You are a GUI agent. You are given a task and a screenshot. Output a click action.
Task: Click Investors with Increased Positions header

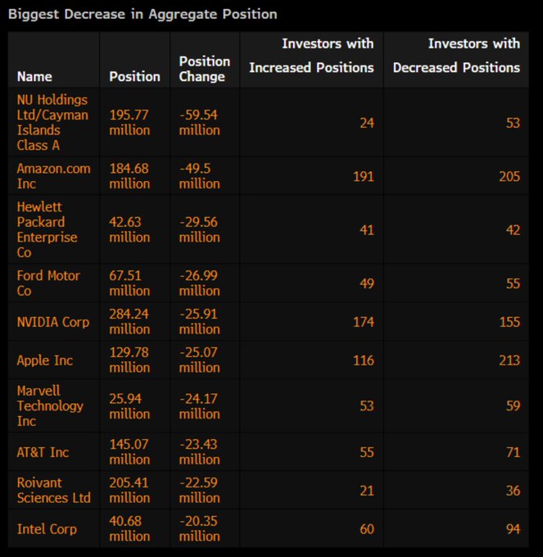pyautogui.click(x=311, y=56)
